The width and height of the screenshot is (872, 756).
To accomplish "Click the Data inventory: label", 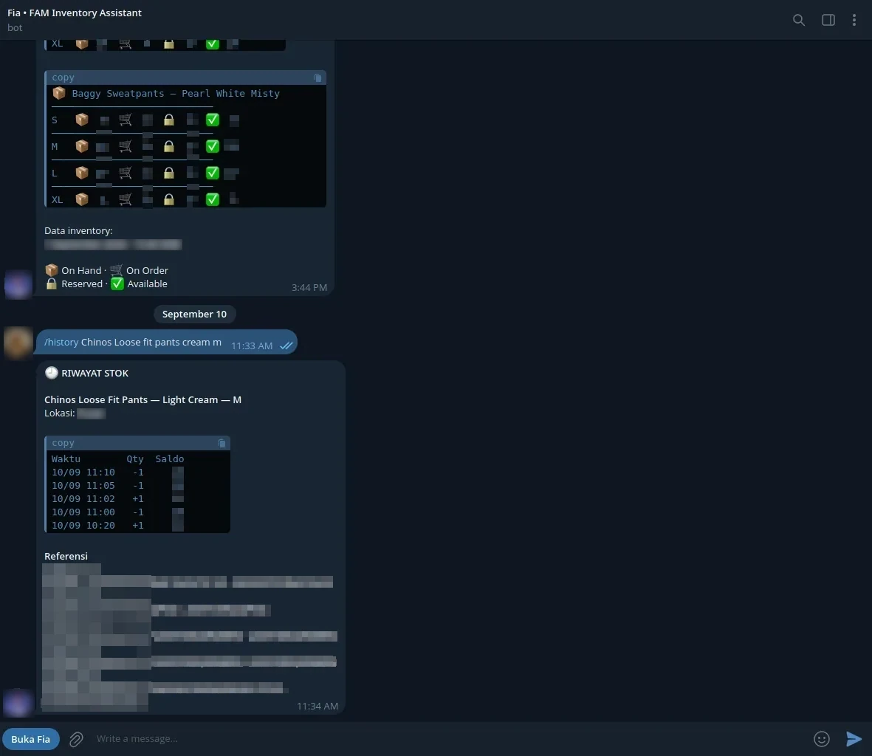I will [x=78, y=230].
